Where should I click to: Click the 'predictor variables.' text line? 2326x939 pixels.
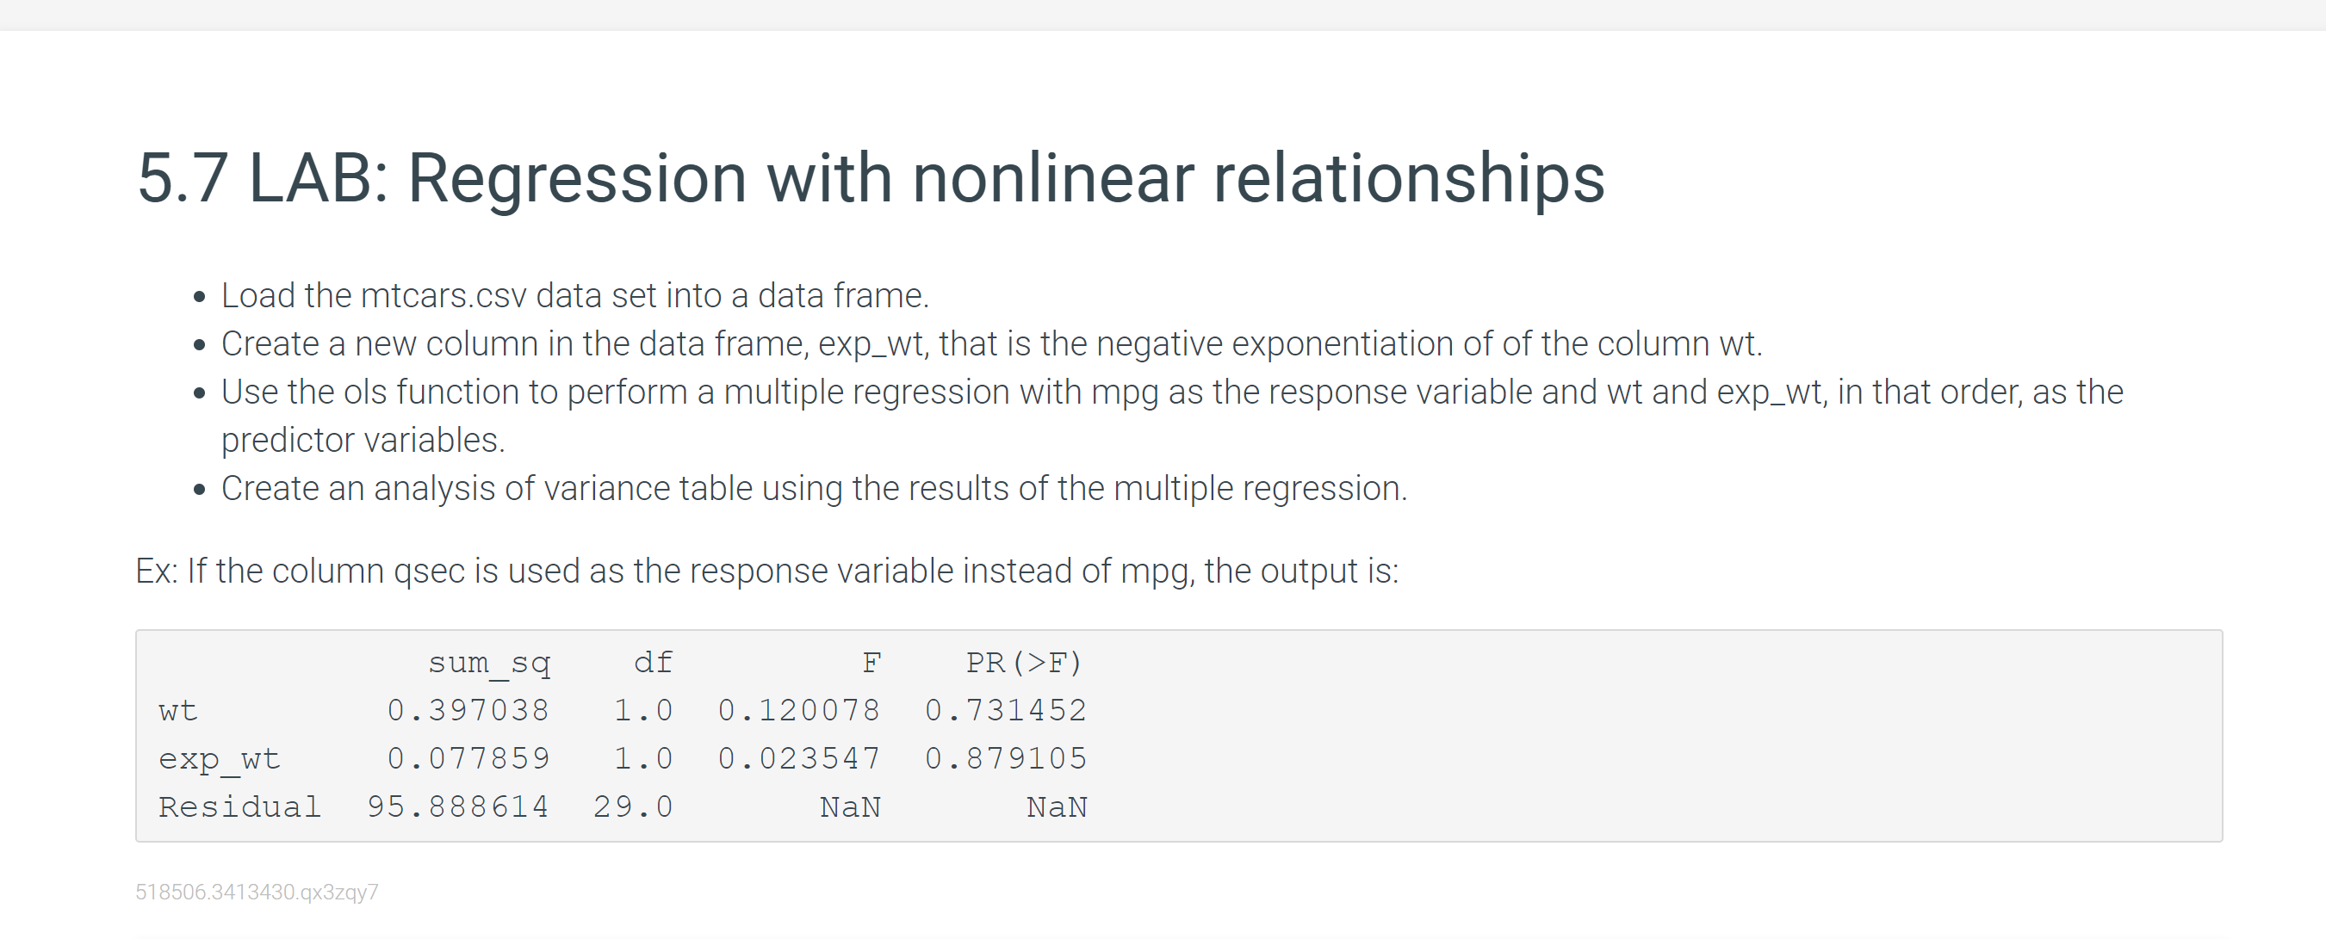pyautogui.click(x=363, y=440)
